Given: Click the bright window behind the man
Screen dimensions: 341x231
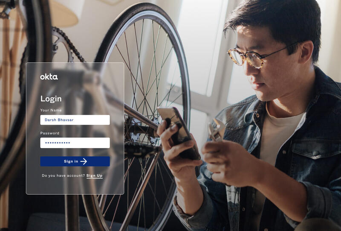Looking at the screenshot, I should point(200,48).
